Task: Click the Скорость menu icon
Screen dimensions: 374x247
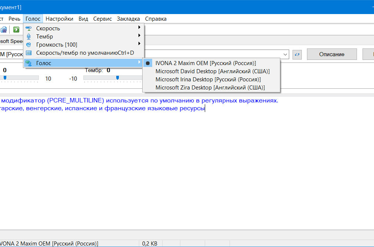Action: pos(29,28)
